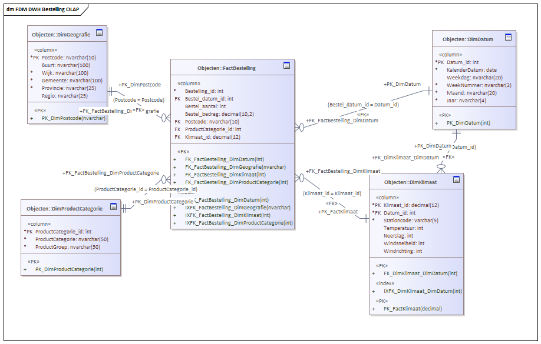The image size is (541, 344).
Task: Click 'PK_DimProductCategorie(int)' constraint
Action: [69, 269]
